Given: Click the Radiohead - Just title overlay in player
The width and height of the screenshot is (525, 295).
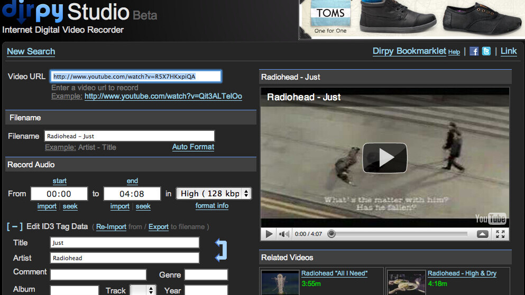Looking at the screenshot, I should click(303, 97).
